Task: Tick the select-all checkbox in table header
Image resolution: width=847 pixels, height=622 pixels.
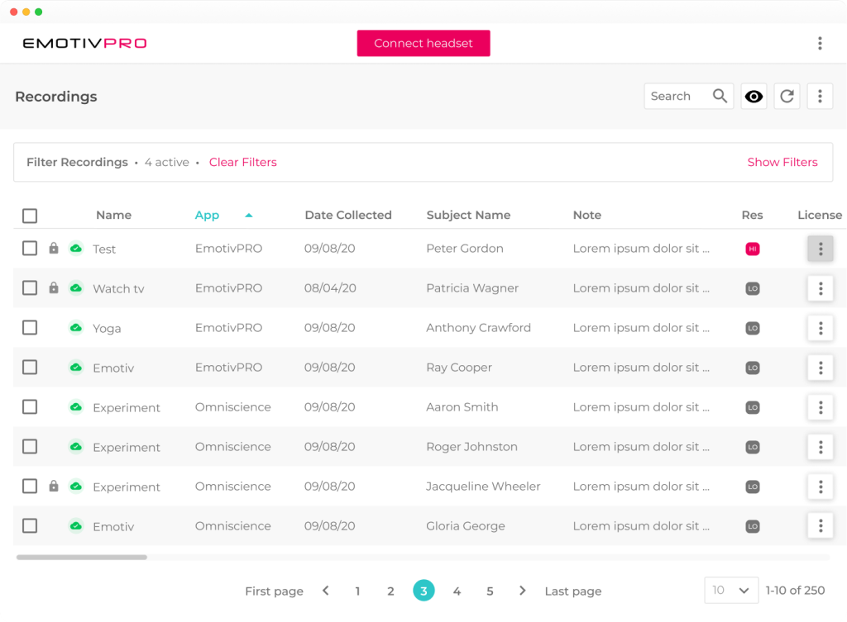Action: pyautogui.click(x=30, y=216)
